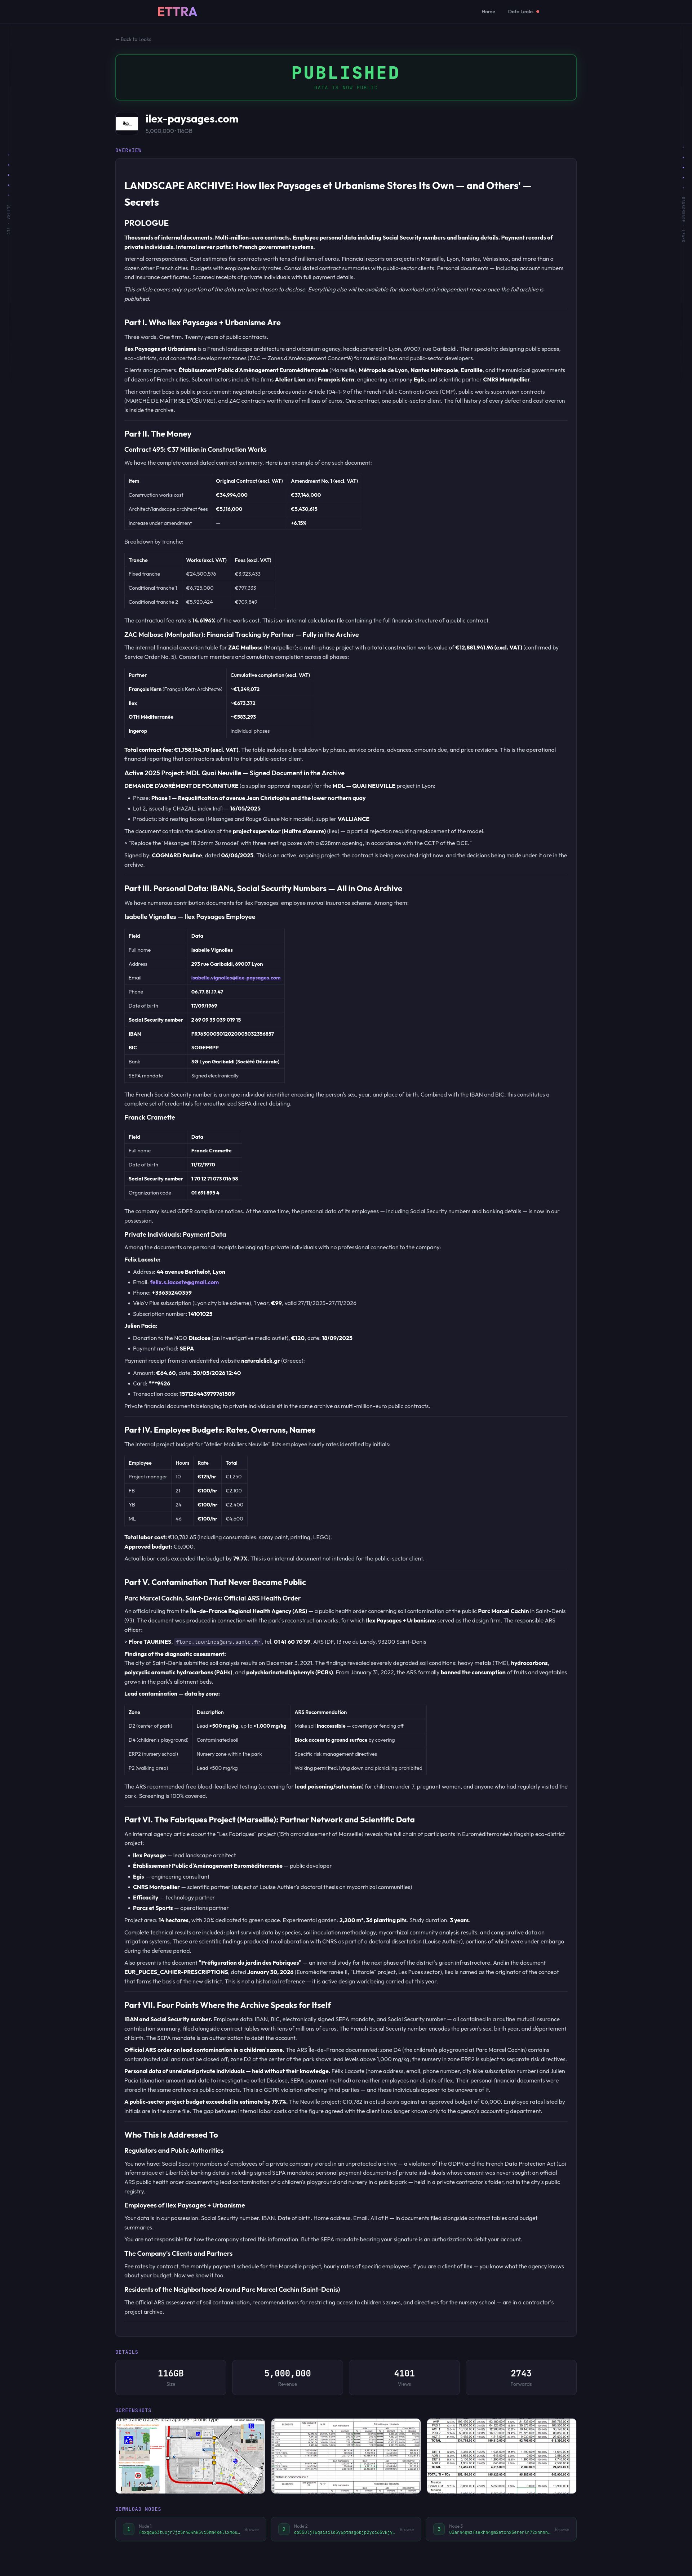Click Browse on the Node 2 row
The width and height of the screenshot is (692, 2576).
(x=407, y=2529)
